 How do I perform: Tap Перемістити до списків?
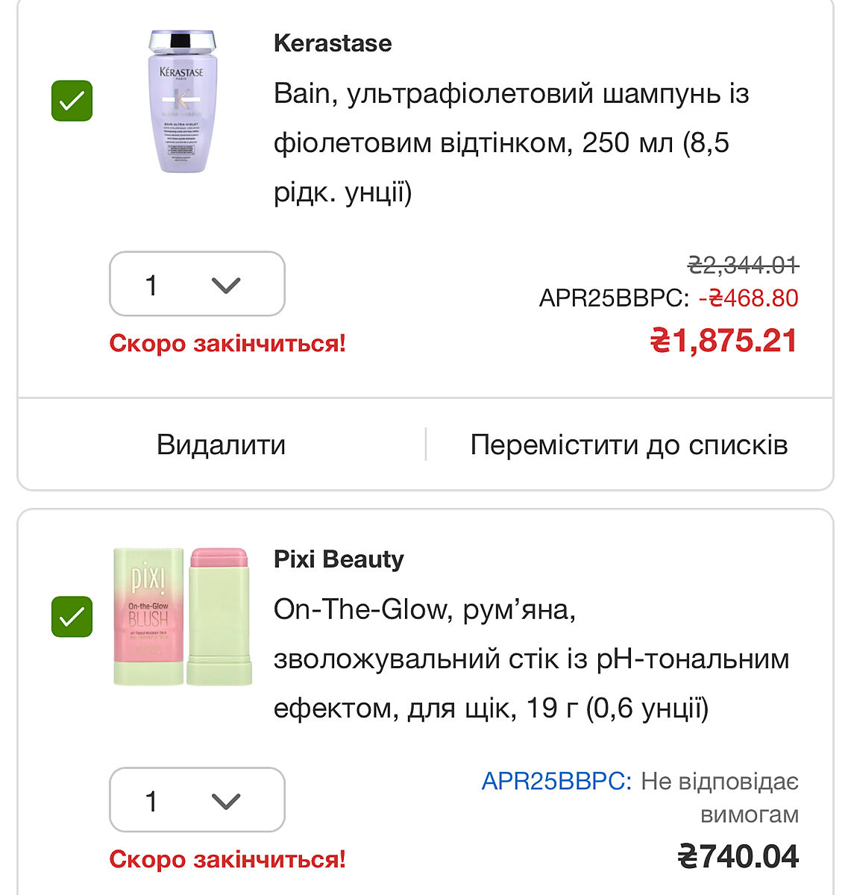tap(629, 445)
